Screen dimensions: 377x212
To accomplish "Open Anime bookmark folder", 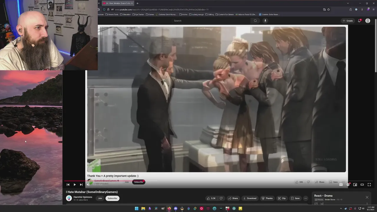I will pos(183,14).
